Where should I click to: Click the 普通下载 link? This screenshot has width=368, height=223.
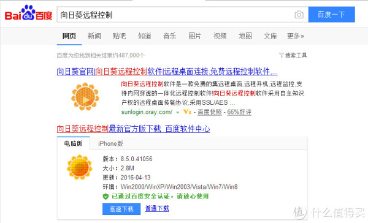[157, 208]
